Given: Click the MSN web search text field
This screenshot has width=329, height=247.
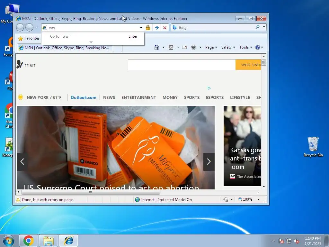Looking at the screenshot, I should 182,65.
